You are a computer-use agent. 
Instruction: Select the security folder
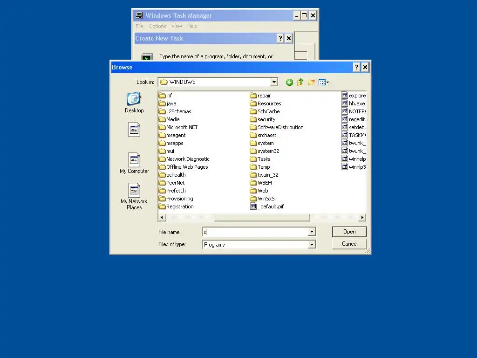point(263,119)
